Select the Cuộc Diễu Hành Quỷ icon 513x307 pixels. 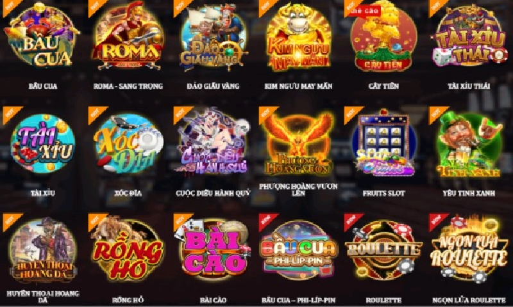(213, 142)
